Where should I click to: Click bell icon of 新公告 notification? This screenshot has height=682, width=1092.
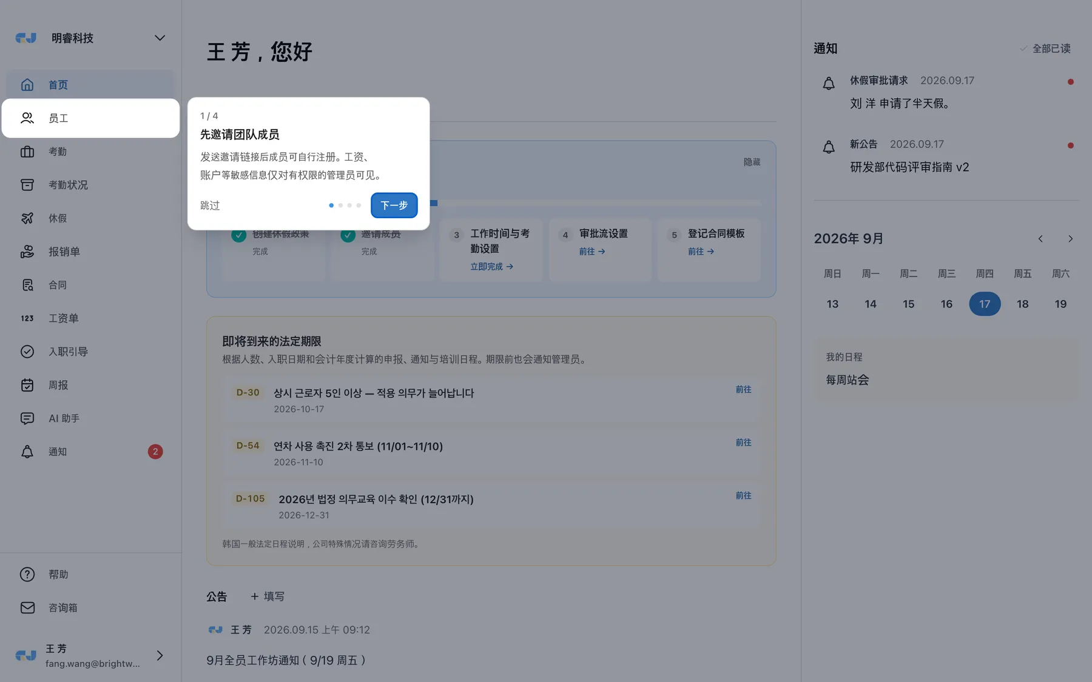coord(829,147)
